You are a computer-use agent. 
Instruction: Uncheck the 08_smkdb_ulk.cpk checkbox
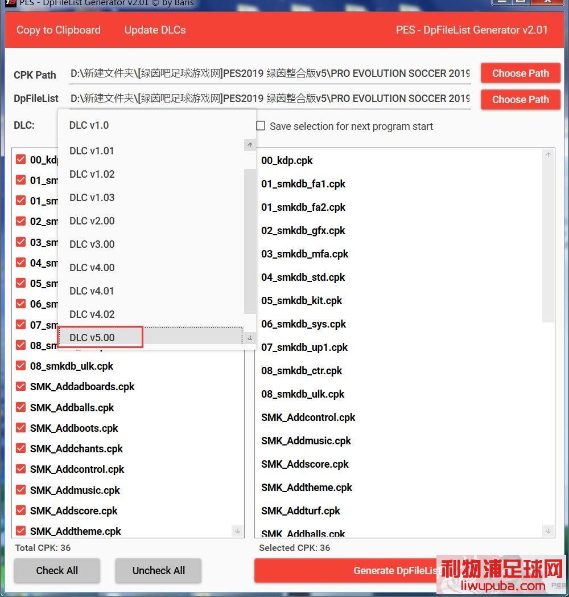[21, 366]
